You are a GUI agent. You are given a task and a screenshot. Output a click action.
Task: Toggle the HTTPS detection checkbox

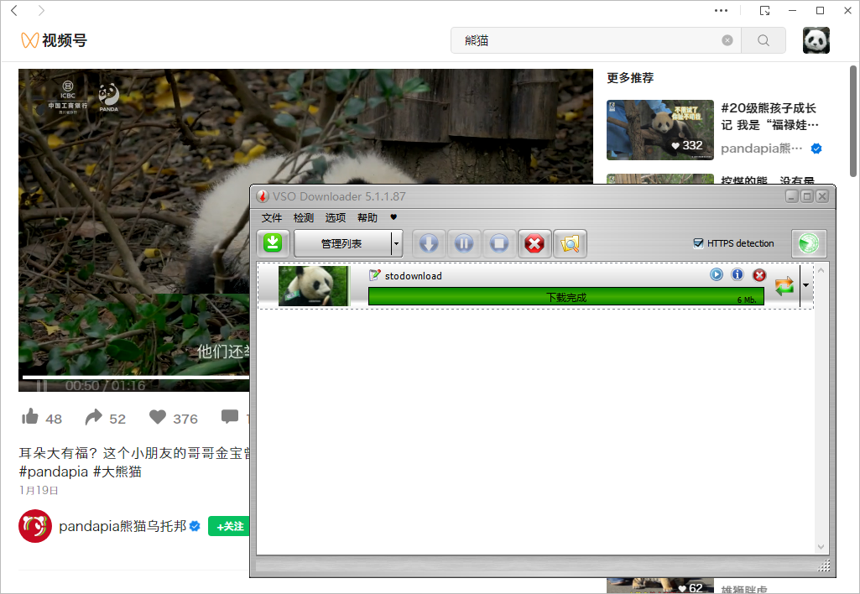click(698, 243)
